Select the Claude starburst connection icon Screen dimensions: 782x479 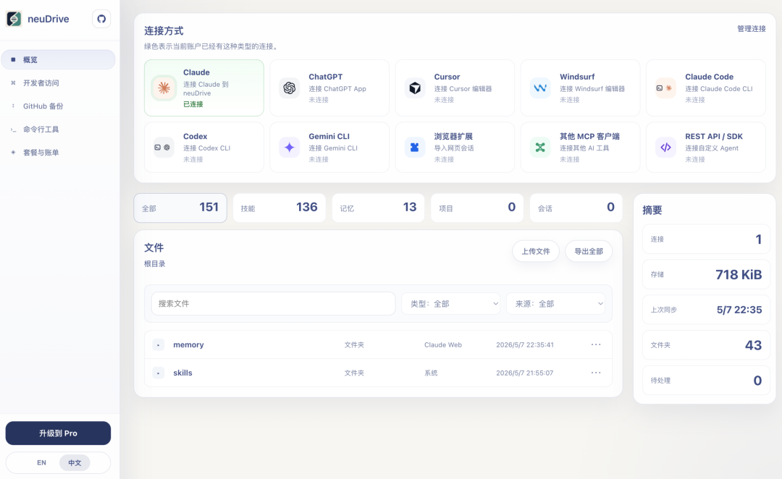164,88
